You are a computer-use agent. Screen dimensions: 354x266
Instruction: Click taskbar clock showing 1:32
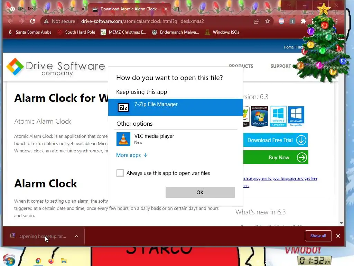315,260
